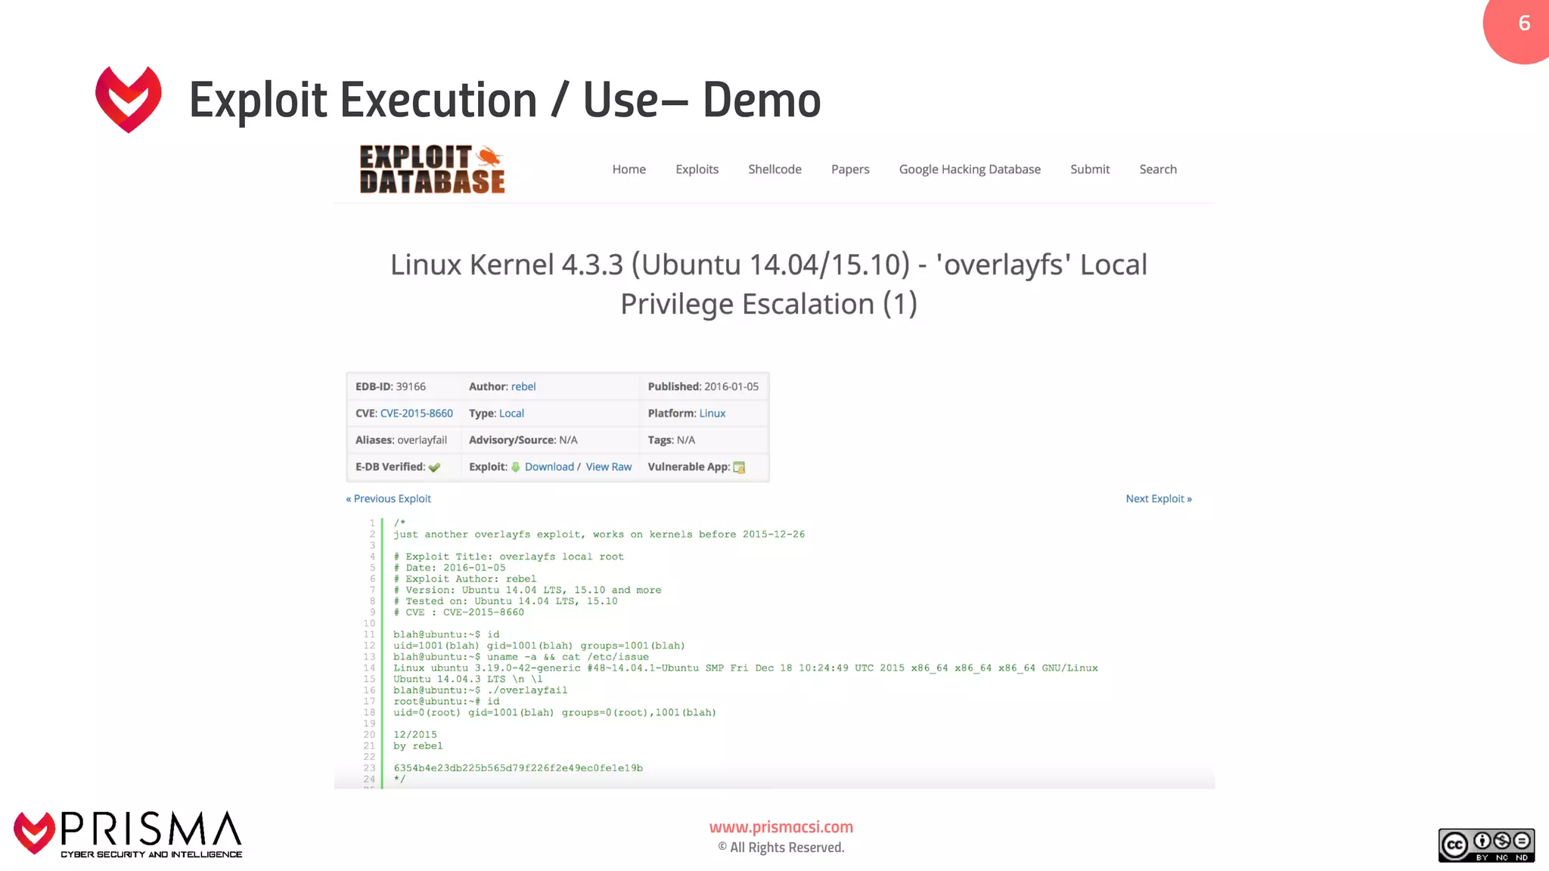Image resolution: width=1549 pixels, height=871 pixels.
Task: Open the Papers menu item
Action: tap(850, 169)
